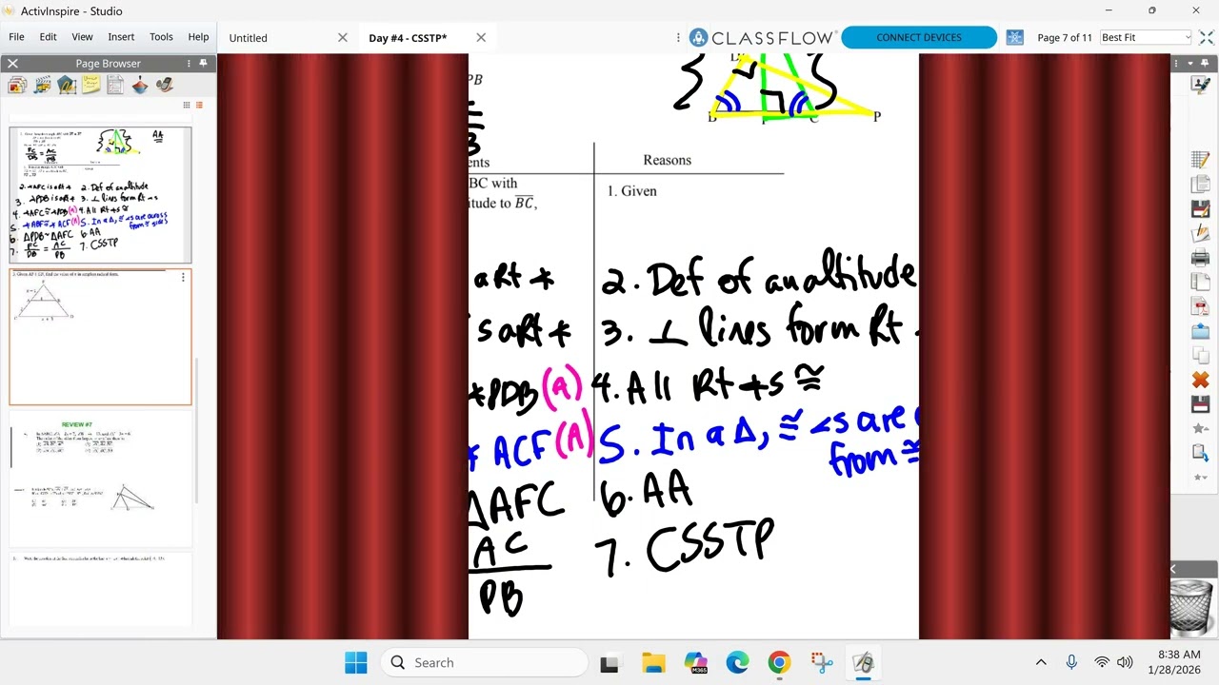Click the export to PDF icon
Image resolution: width=1219 pixels, height=685 pixels.
[x=1200, y=306]
